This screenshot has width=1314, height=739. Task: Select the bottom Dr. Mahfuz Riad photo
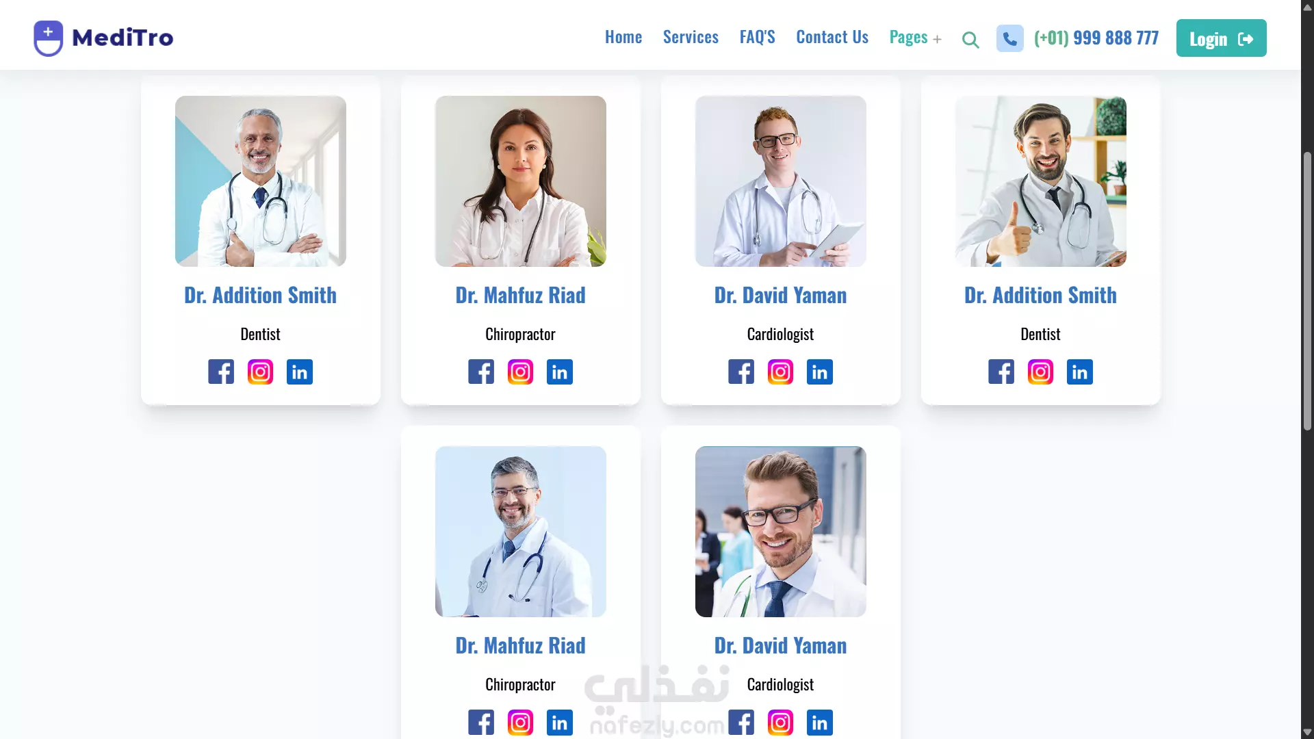point(520,532)
